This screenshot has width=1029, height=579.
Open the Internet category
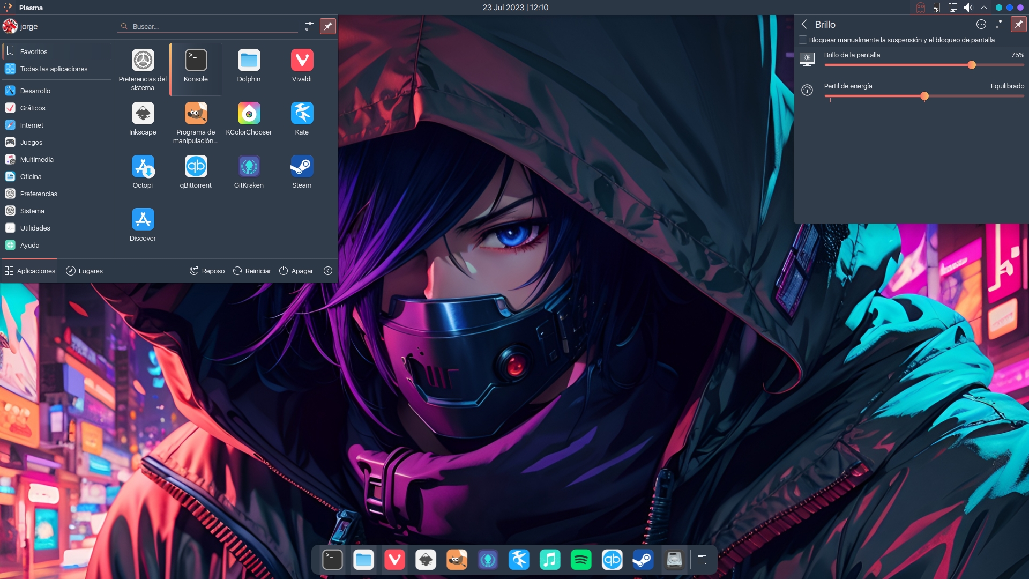[57, 125]
